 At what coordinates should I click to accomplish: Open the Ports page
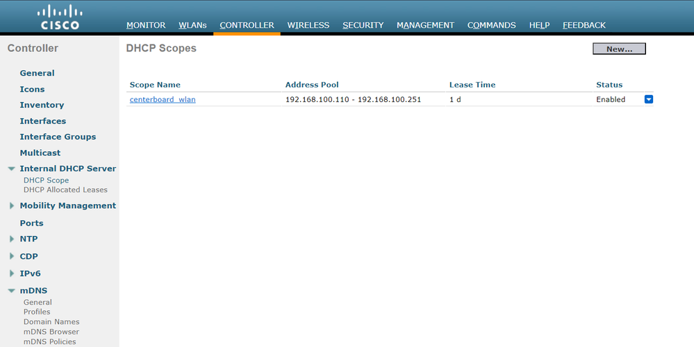pyautogui.click(x=31, y=223)
